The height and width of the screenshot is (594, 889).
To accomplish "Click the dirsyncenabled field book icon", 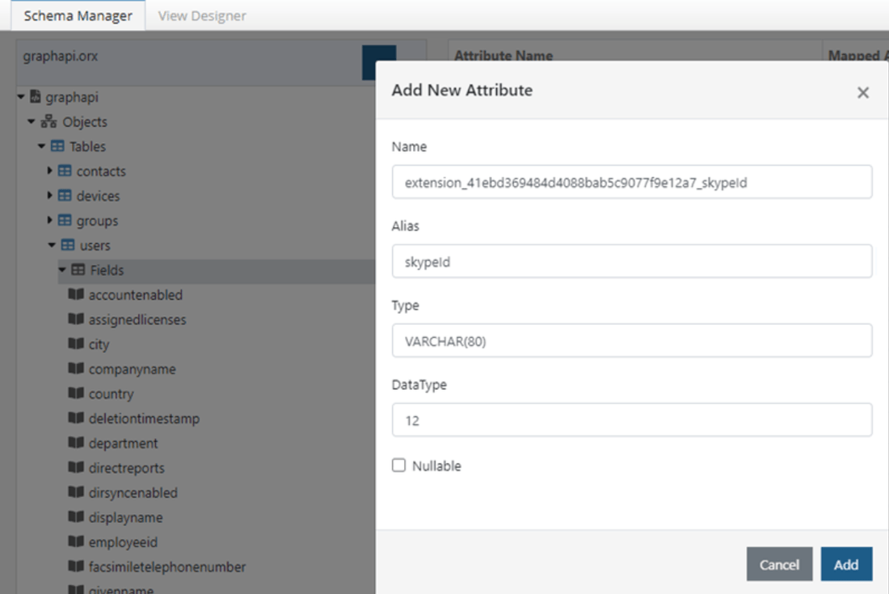I will [x=76, y=492].
